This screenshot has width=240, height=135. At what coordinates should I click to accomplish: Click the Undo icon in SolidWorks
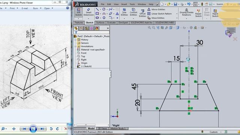pyautogui.click(x=189, y=4)
